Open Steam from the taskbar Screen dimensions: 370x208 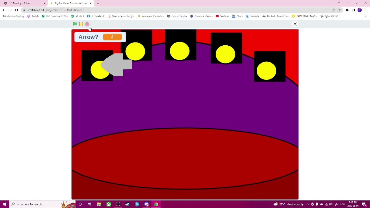click(x=127, y=204)
